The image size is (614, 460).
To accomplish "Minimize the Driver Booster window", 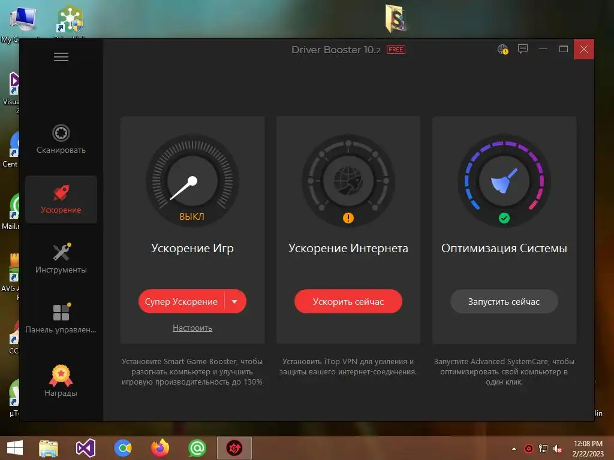I will coord(543,49).
